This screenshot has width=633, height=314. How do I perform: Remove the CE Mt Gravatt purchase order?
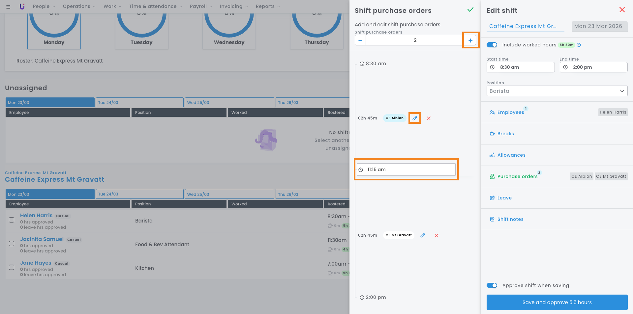(436, 235)
